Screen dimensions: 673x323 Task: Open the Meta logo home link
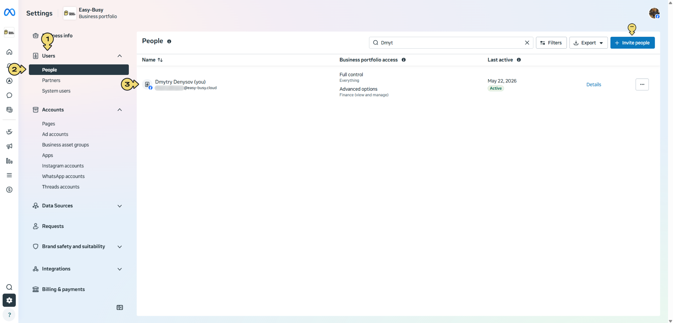click(x=9, y=12)
